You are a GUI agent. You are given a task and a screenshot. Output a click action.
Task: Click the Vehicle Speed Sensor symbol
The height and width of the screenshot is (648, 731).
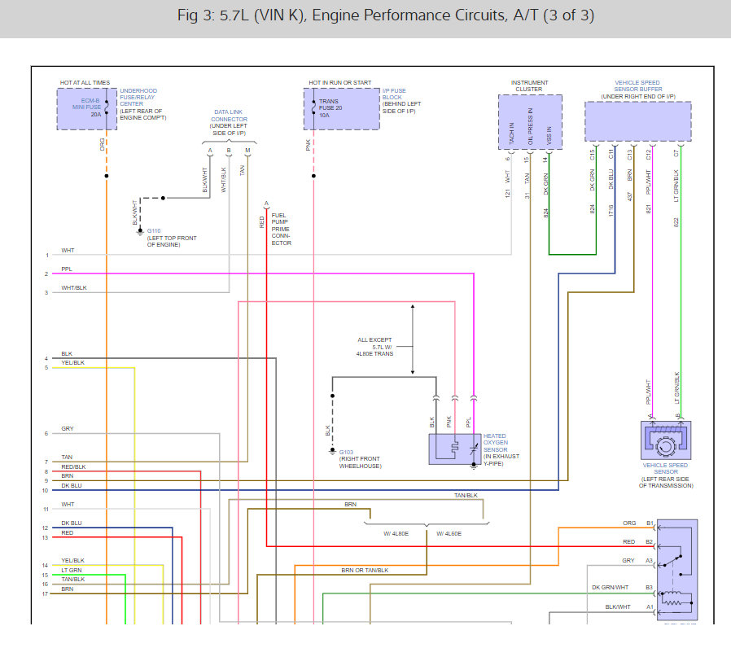(666, 440)
